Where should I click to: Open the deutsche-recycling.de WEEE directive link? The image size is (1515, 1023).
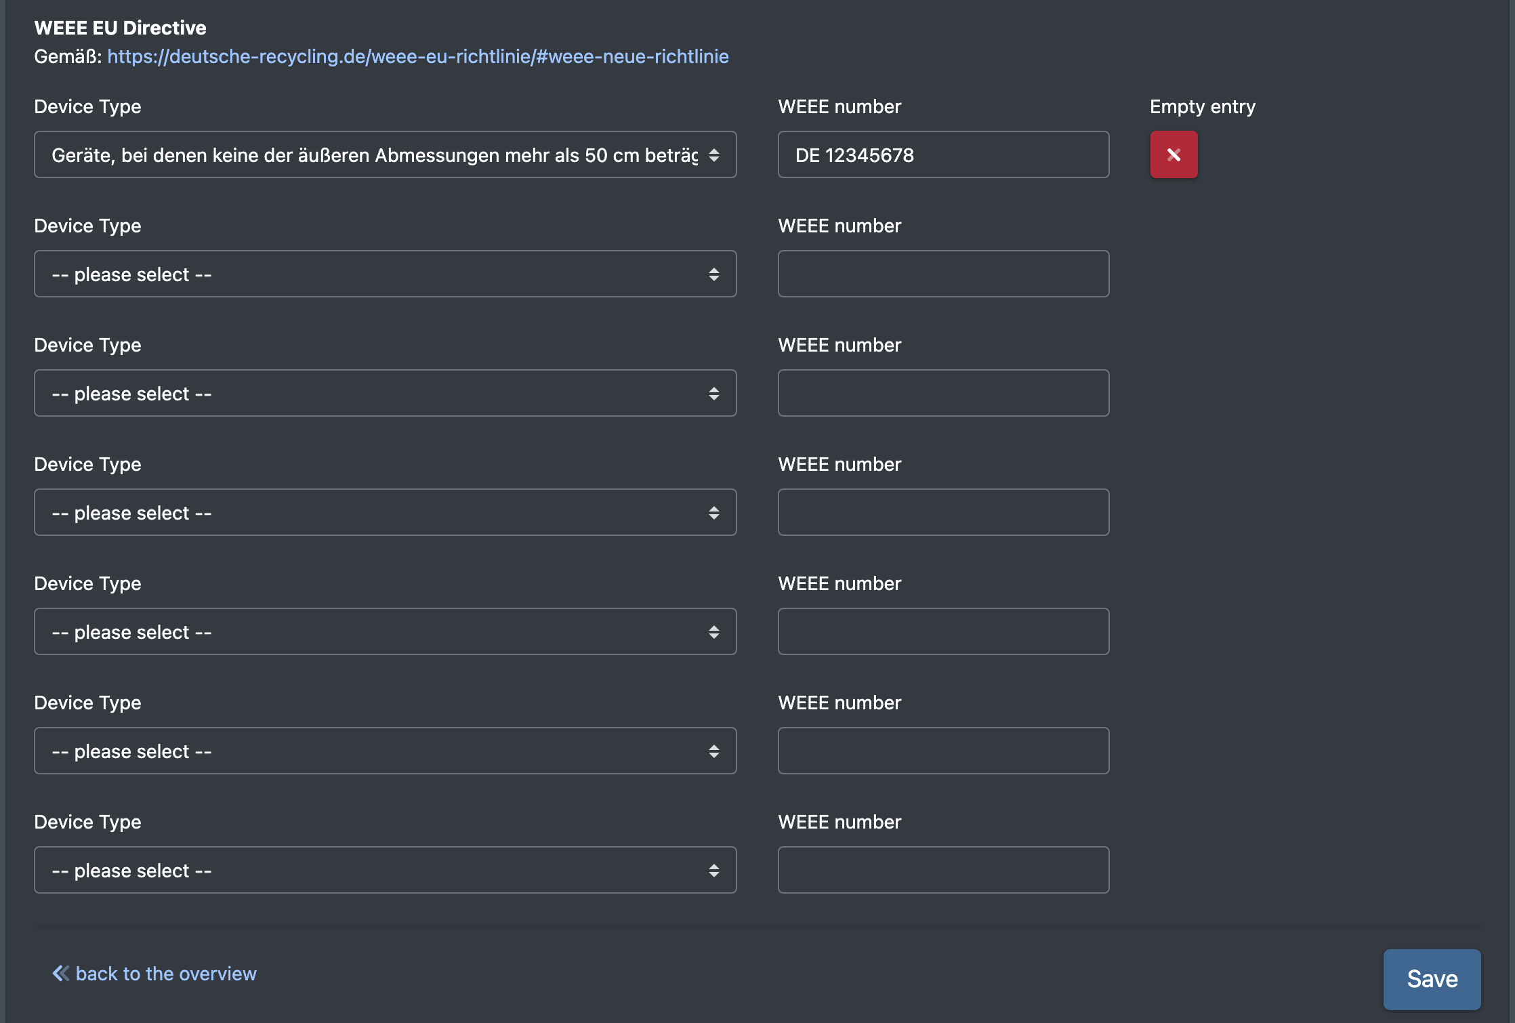(418, 56)
